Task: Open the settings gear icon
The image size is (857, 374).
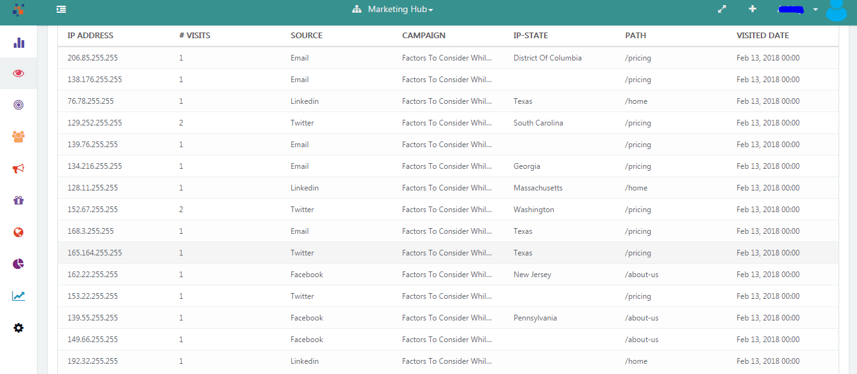Action: pyautogui.click(x=18, y=327)
